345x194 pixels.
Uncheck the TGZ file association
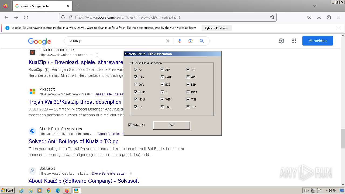coord(188,99)
